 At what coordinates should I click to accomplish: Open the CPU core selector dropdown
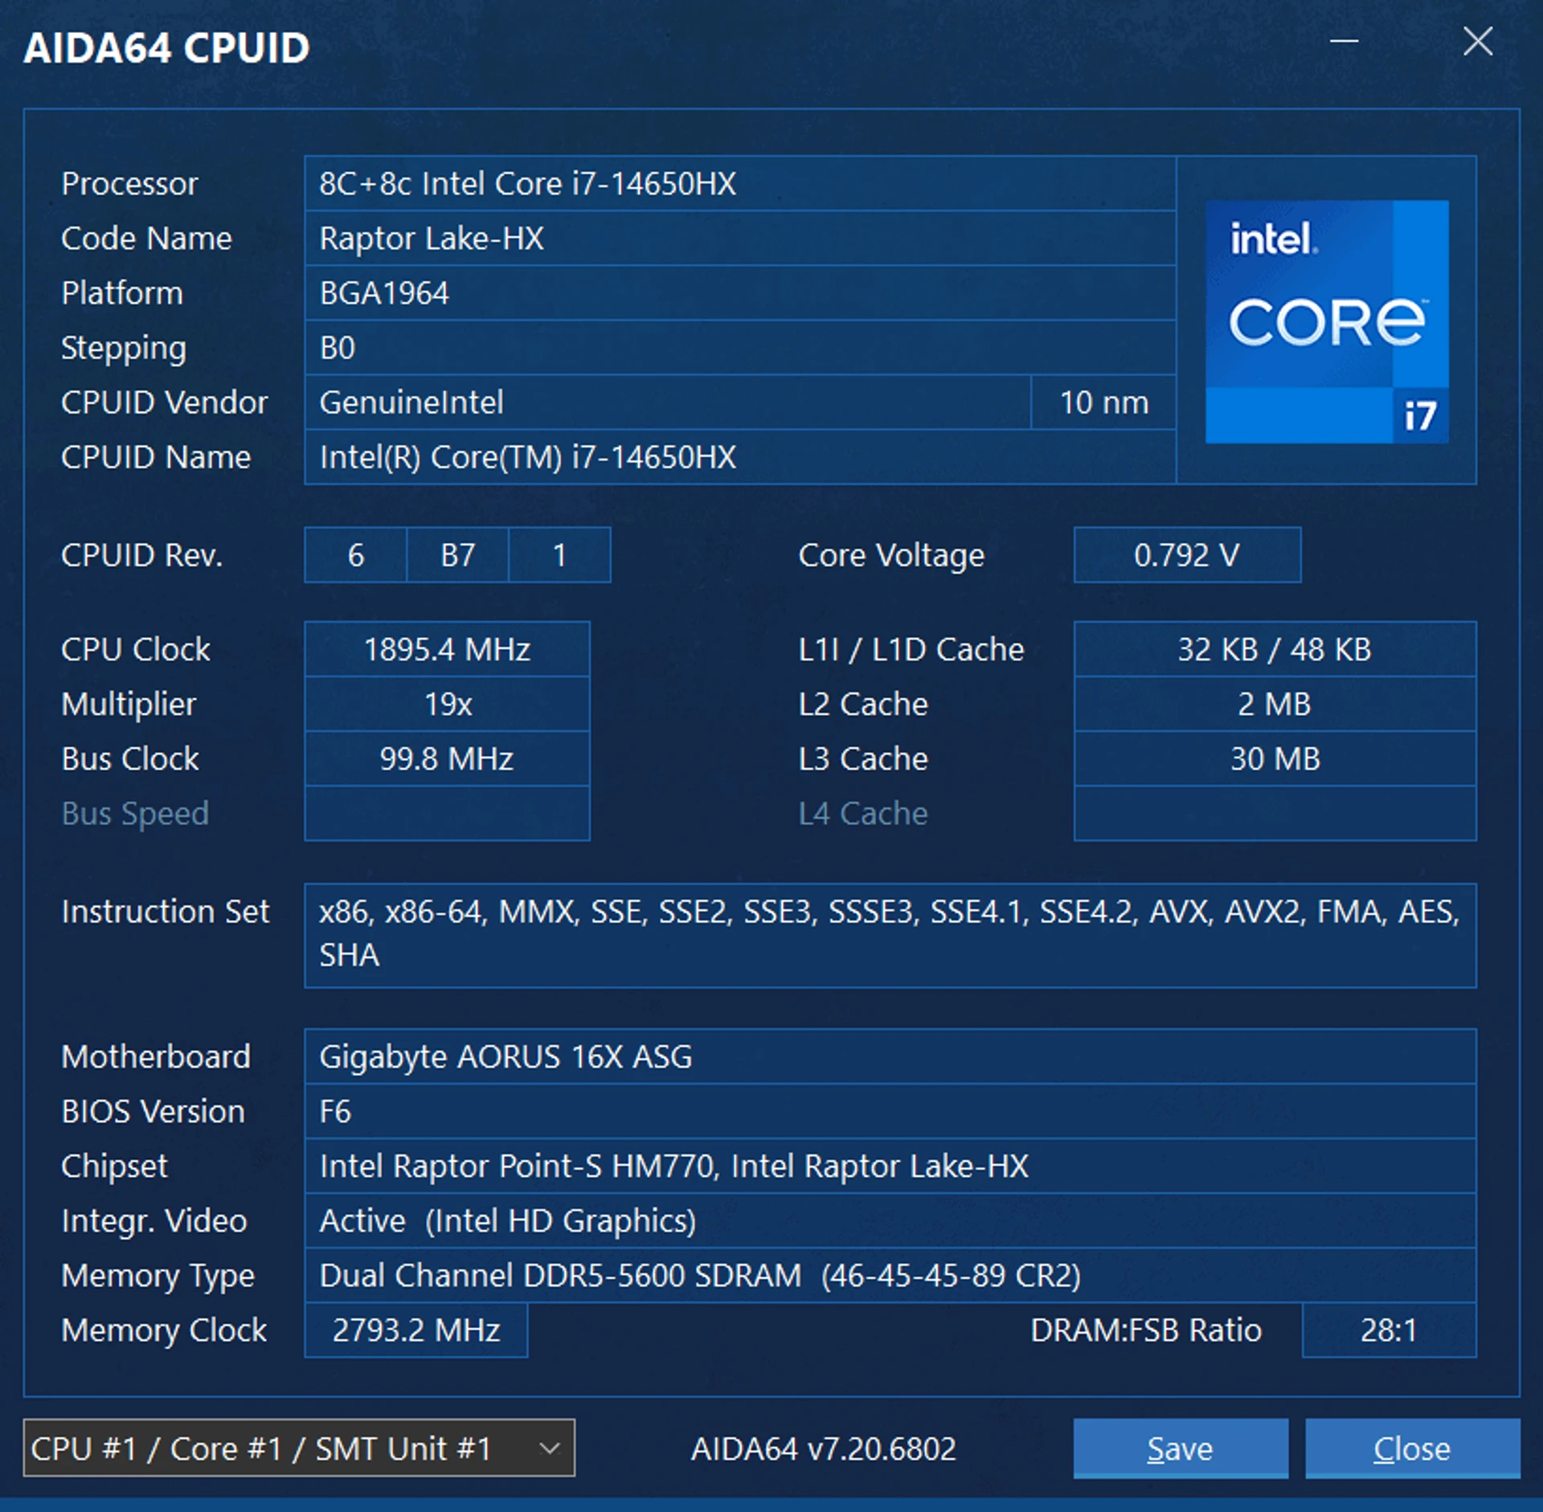[299, 1448]
